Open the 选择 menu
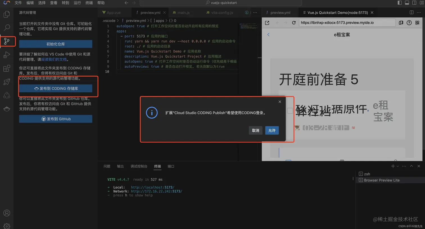Screen dimensions: 425x229 pyautogui.click(x=42, y=3)
